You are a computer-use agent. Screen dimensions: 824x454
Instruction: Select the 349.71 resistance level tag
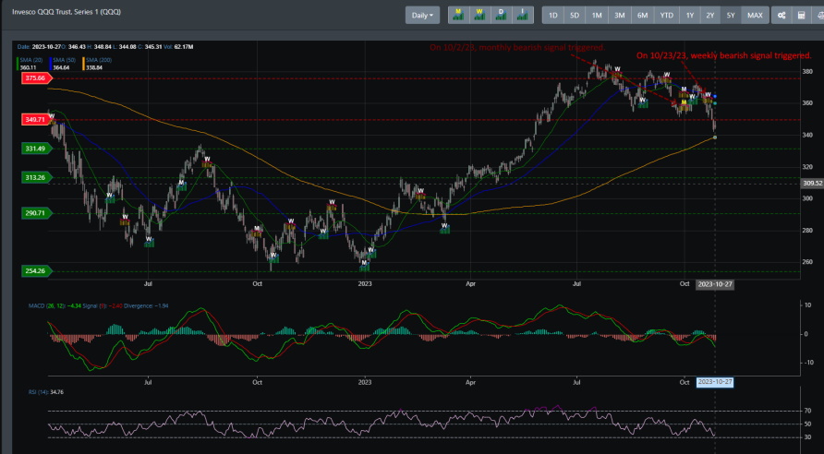click(37, 120)
